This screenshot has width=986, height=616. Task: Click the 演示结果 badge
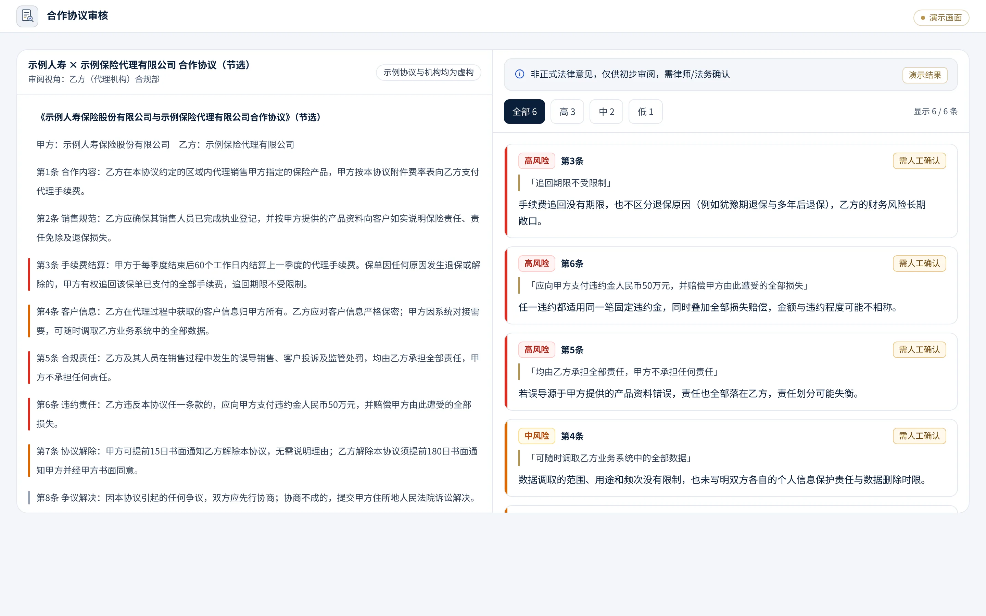[925, 75]
